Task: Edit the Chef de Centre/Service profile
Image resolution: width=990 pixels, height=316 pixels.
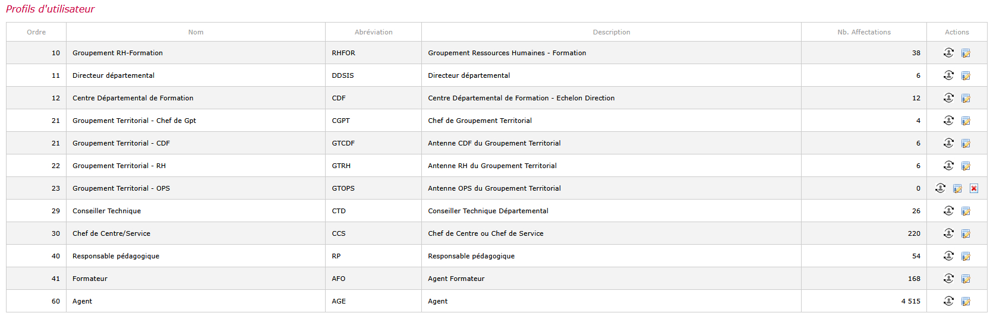Action: click(x=966, y=233)
